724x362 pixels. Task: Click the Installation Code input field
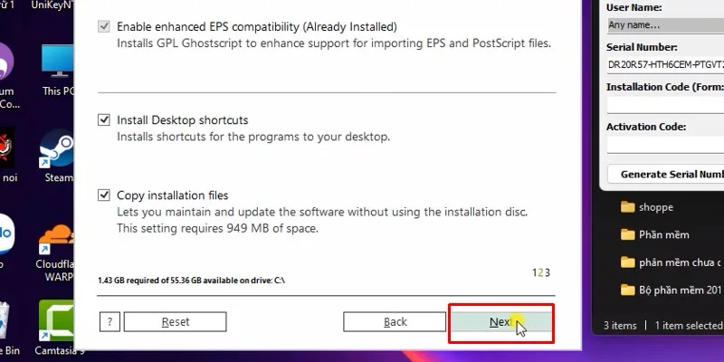tap(665, 105)
